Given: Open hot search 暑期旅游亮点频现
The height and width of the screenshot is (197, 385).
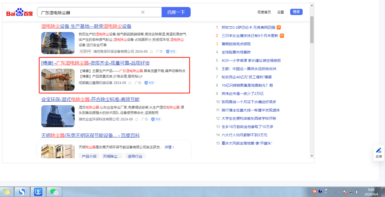Looking at the screenshot, I should pos(236,44).
